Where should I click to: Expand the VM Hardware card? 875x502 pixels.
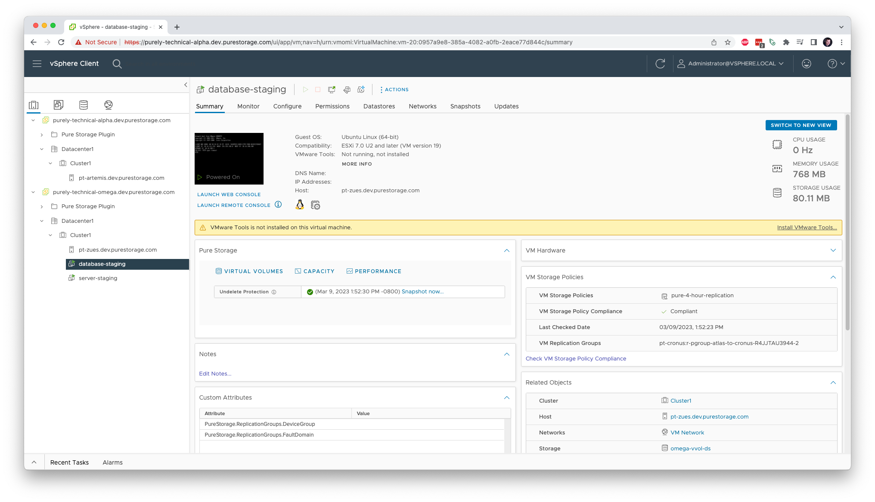[x=833, y=250]
